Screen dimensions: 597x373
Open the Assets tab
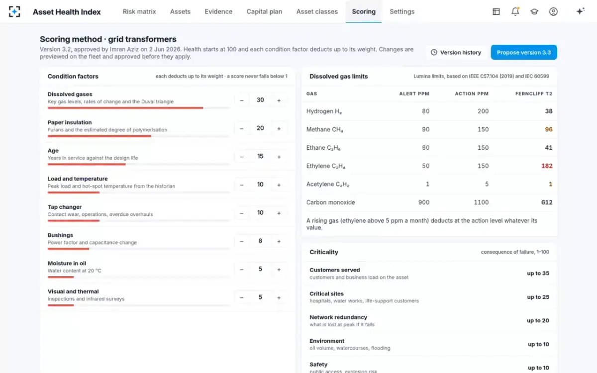[x=180, y=11]
